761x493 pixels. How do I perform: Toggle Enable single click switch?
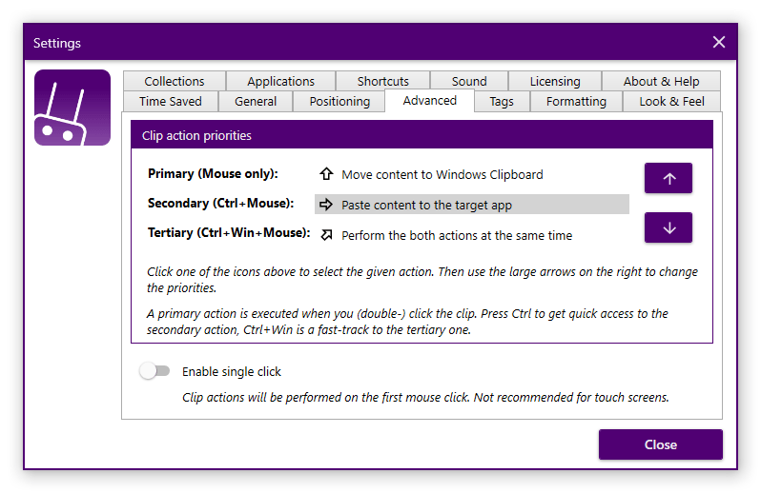(154, 371)
